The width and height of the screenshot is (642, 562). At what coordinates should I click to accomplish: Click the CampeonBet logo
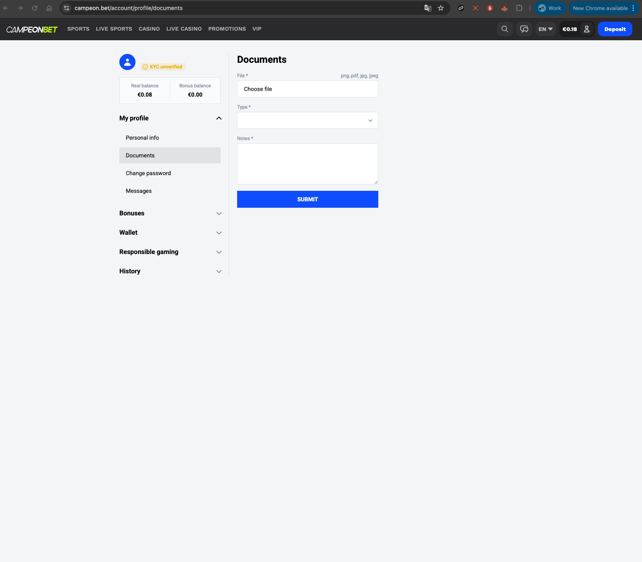(32, 29)
